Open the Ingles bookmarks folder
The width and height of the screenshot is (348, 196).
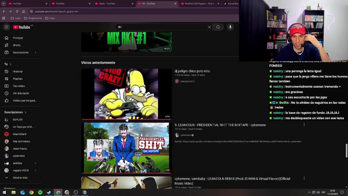[x=16, y=18]
